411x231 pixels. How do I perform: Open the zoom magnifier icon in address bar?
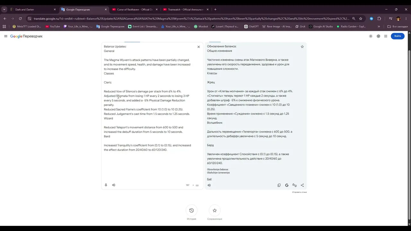pos(354,19)
